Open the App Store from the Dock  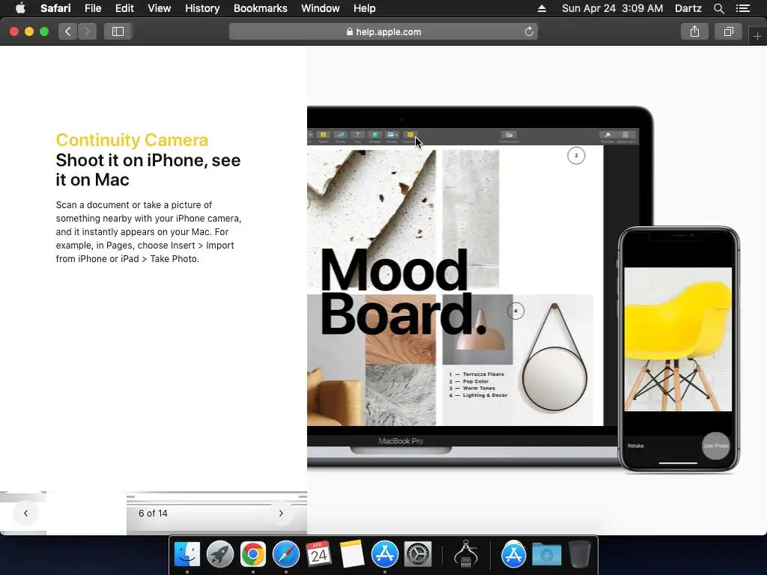coord(385,555)
